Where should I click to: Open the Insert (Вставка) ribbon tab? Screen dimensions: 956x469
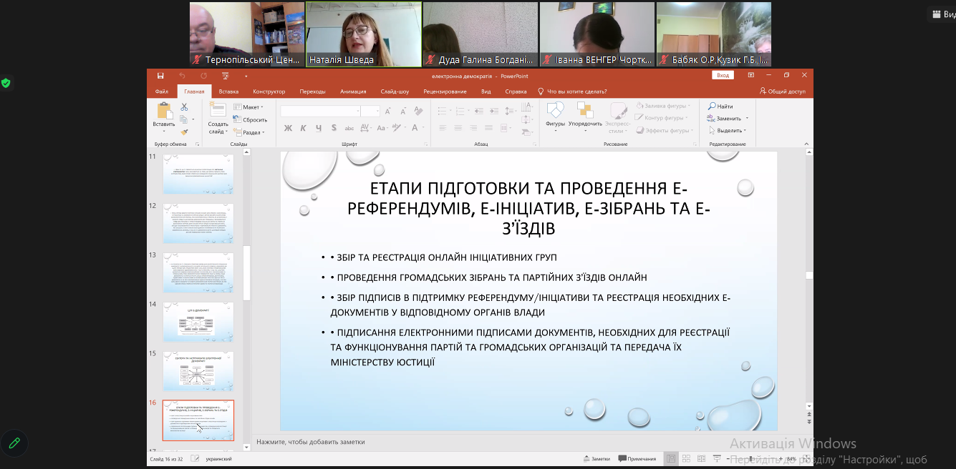228,92
